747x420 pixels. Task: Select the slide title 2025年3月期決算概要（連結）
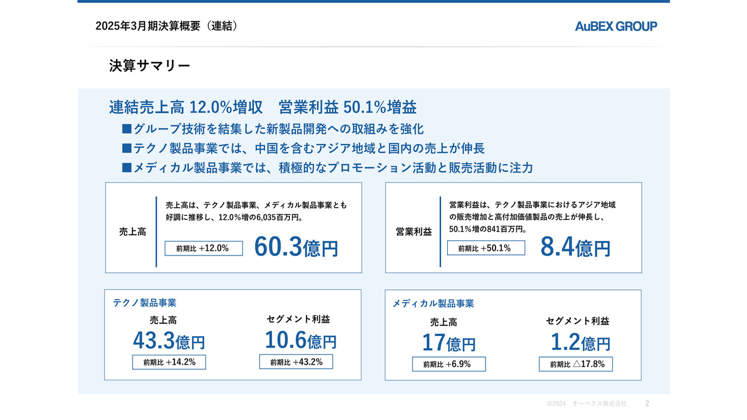167,26
